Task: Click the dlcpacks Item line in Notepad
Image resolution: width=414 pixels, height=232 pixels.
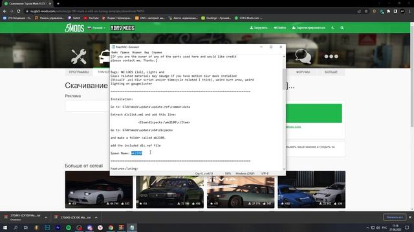Action: point(164,122)
